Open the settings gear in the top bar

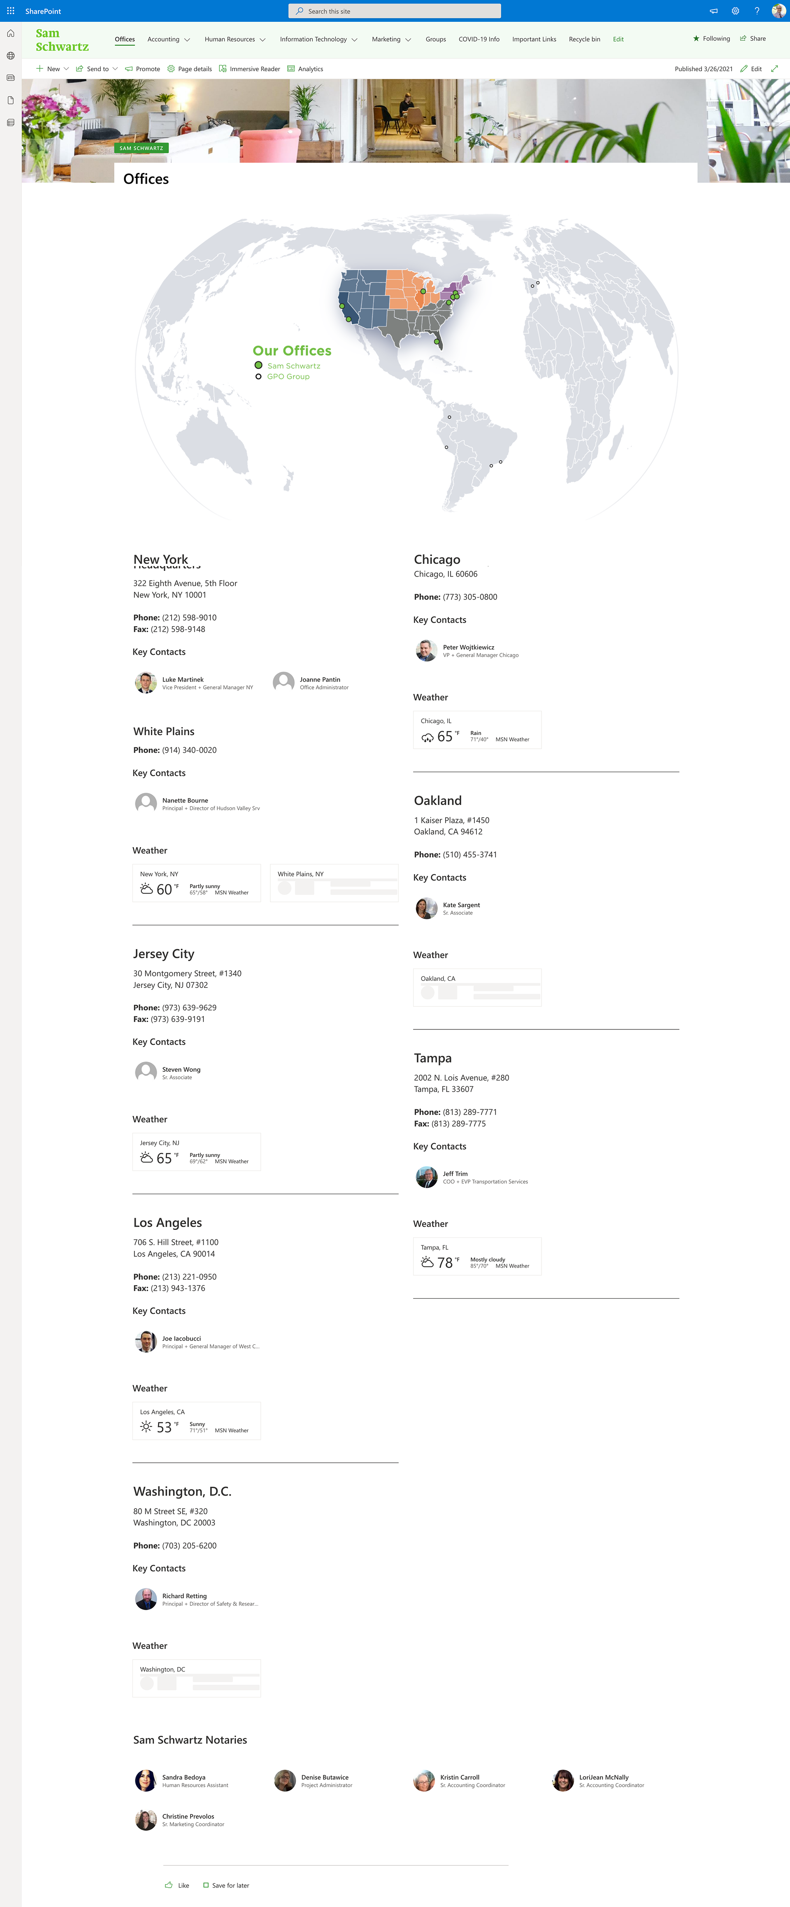point(735,11)
